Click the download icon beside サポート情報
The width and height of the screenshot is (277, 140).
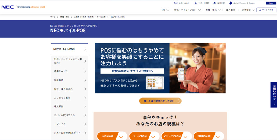tap(195, 3)
